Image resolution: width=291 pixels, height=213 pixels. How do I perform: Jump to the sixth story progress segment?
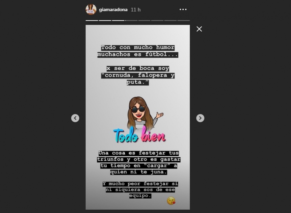(x=157, y=20)
